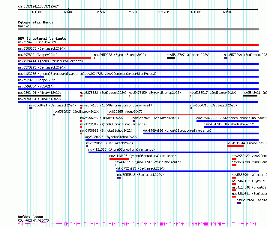
Task: Click nsv830265 (Wong2007) label
Action: (x=124, y=112)
